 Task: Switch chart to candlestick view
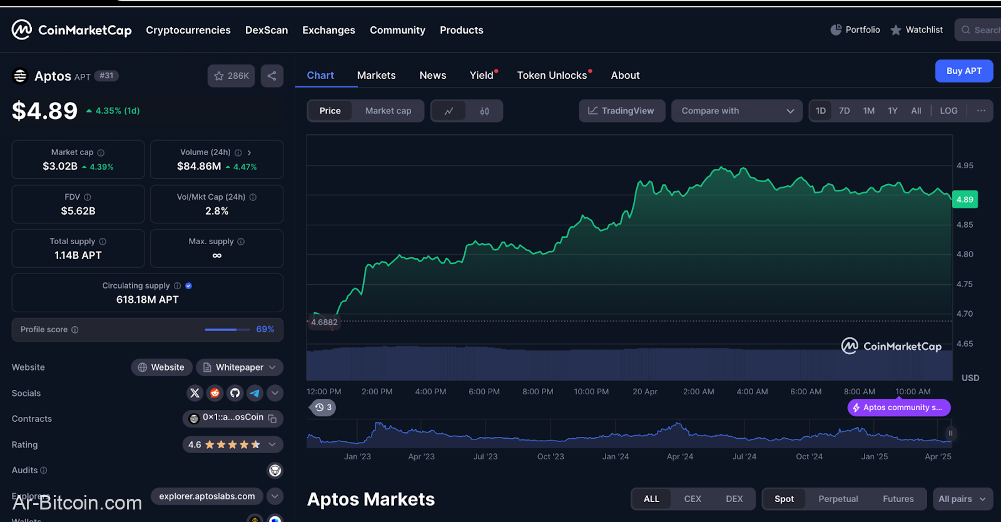[484, 111]
